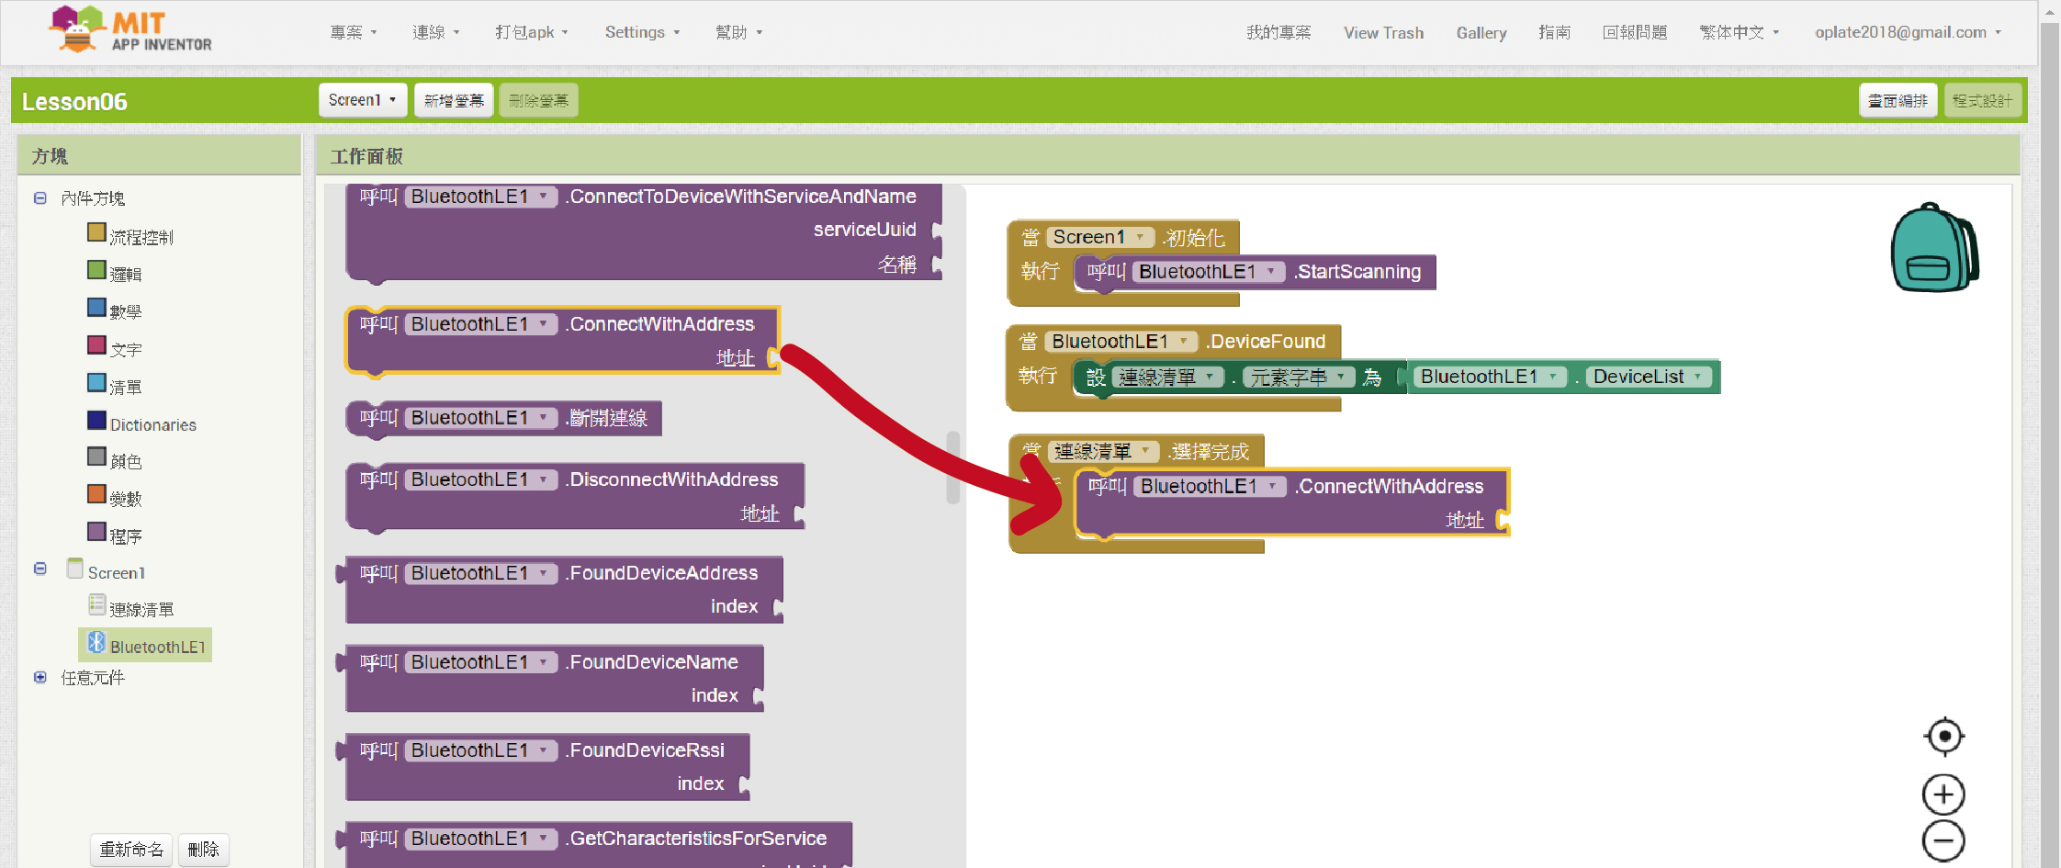Open the 繁体中文 language dropdown

pos(1739,32)
